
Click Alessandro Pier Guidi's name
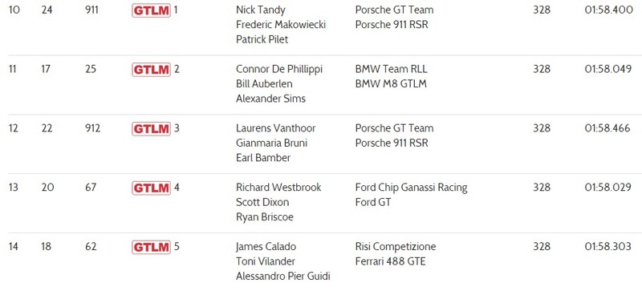283,276
